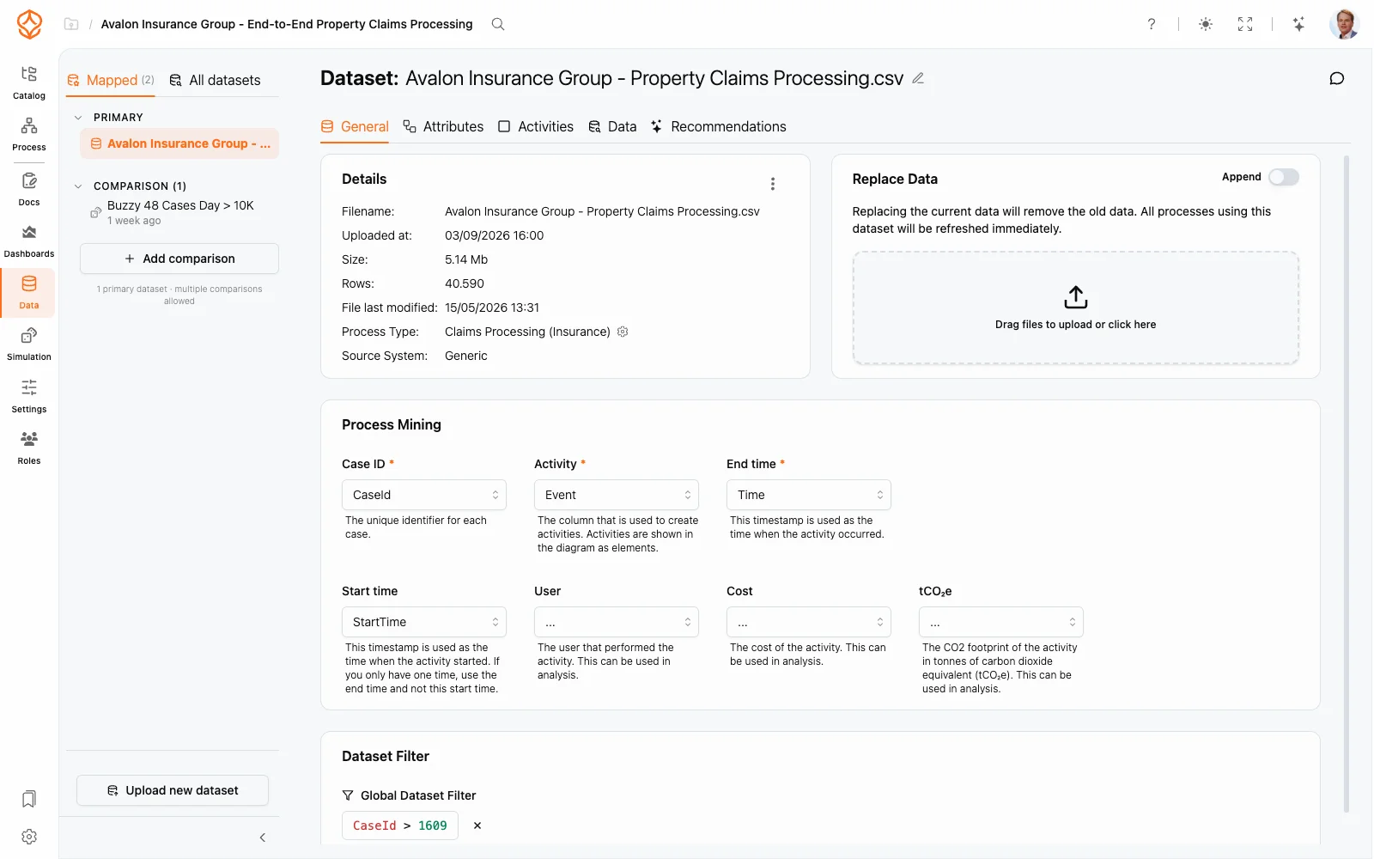Image resolution: width=1374 pixels, height=859 pixels.
Task: Open the user profile avatar
Action: 1344,24
